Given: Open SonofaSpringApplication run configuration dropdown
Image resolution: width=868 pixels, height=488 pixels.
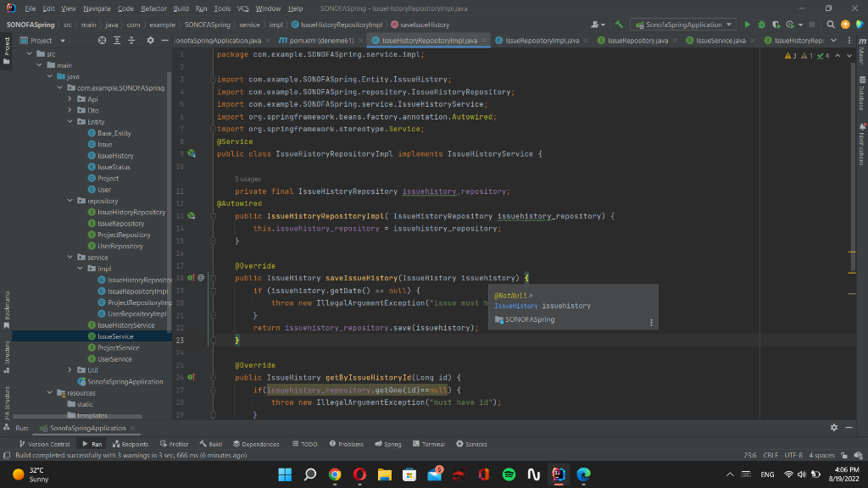Looking at the screenshot, I should (x=685, y=25).
